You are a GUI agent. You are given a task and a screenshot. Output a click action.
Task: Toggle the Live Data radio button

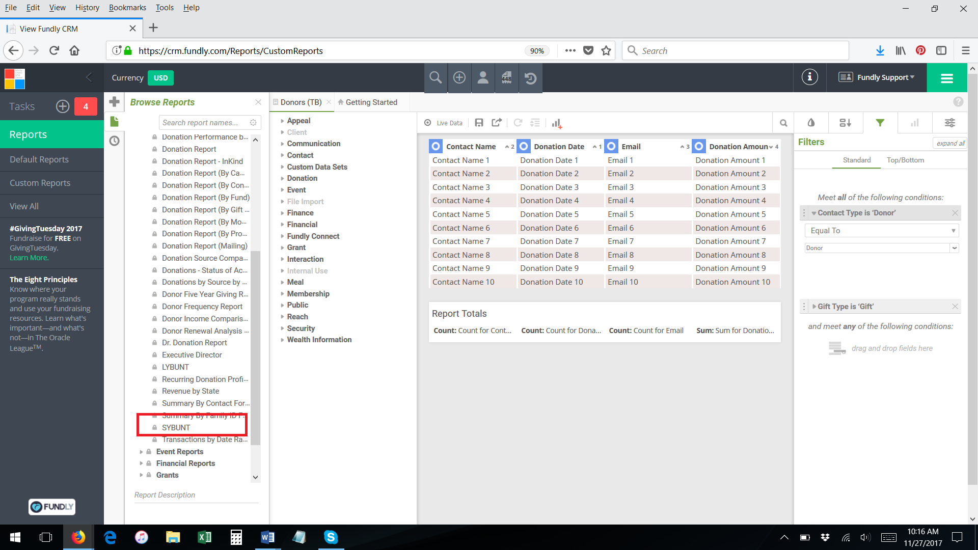[x=428, y=123]
